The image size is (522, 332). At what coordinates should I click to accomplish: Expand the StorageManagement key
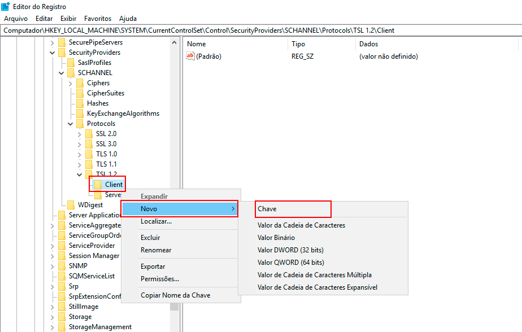coord(53,327)
